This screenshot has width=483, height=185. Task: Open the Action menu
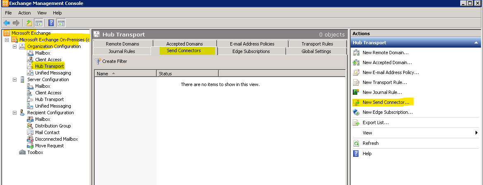24,13
